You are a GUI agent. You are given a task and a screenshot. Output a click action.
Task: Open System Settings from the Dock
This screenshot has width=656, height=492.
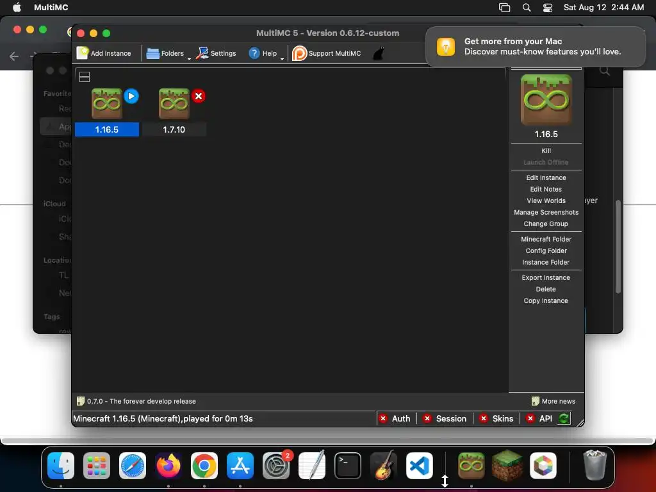[x=276, y=466]
